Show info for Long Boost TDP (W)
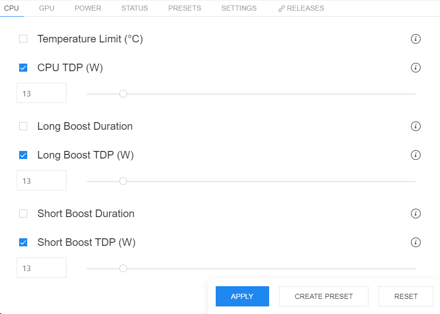Screen dimensions: 440x314 click(416, 155)
